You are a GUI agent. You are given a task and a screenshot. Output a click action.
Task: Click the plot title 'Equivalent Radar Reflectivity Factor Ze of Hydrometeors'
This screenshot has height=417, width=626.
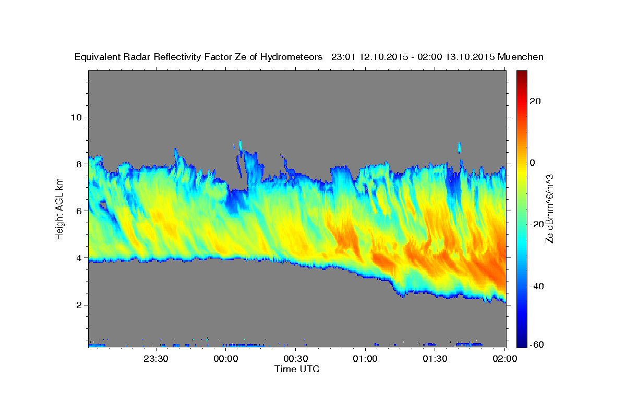tap(199, 57)
